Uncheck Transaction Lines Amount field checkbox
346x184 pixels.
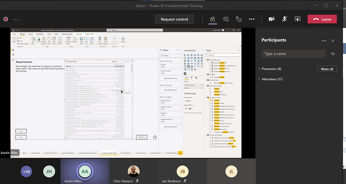(210, 100)
